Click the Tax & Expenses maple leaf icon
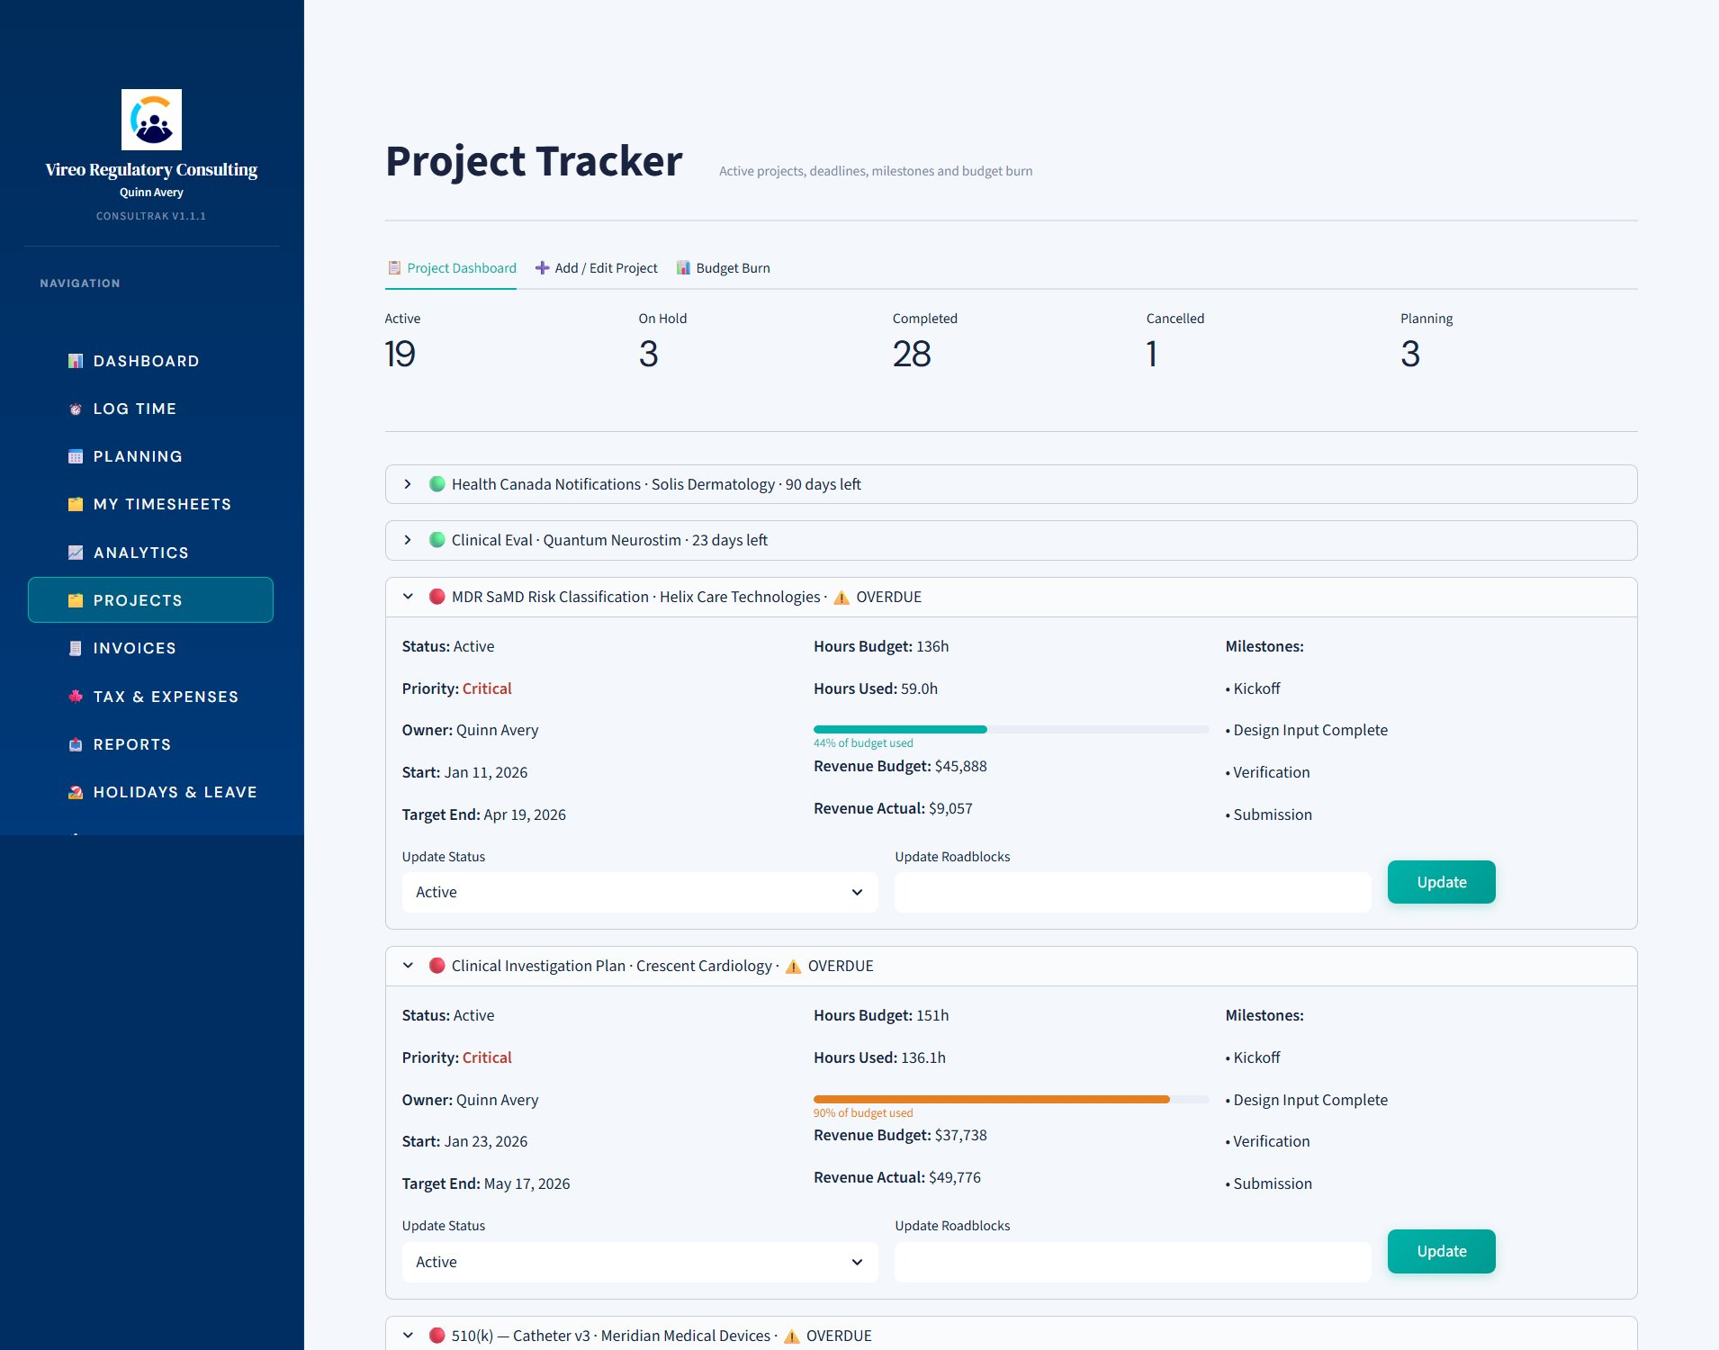 (x=76, y=697)
